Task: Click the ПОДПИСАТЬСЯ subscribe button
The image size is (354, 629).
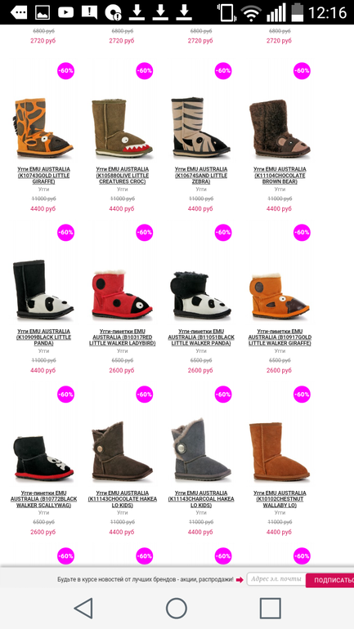Action: click(x=330, y=580)
